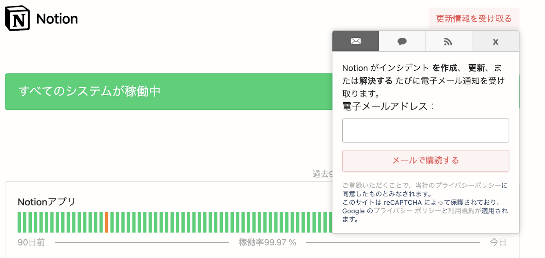Switch to the SMS speech bubble tab
This screenshot has height=258, width=545.
(x=402, y=41)
